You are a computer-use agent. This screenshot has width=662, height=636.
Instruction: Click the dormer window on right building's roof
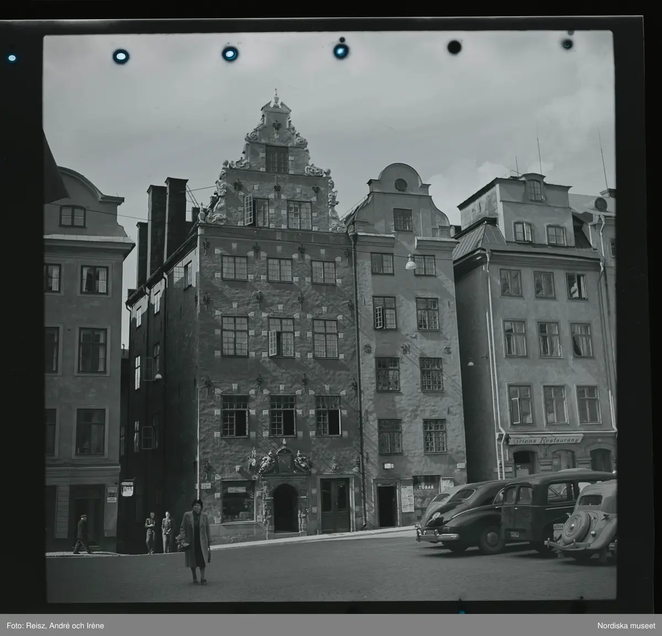pyautogui.click(x=534, y=190)
